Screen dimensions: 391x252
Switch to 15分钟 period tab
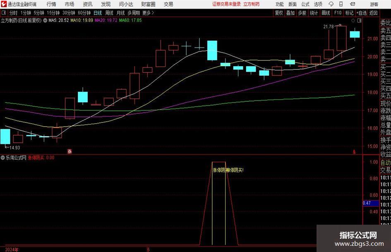pos(53,13)
